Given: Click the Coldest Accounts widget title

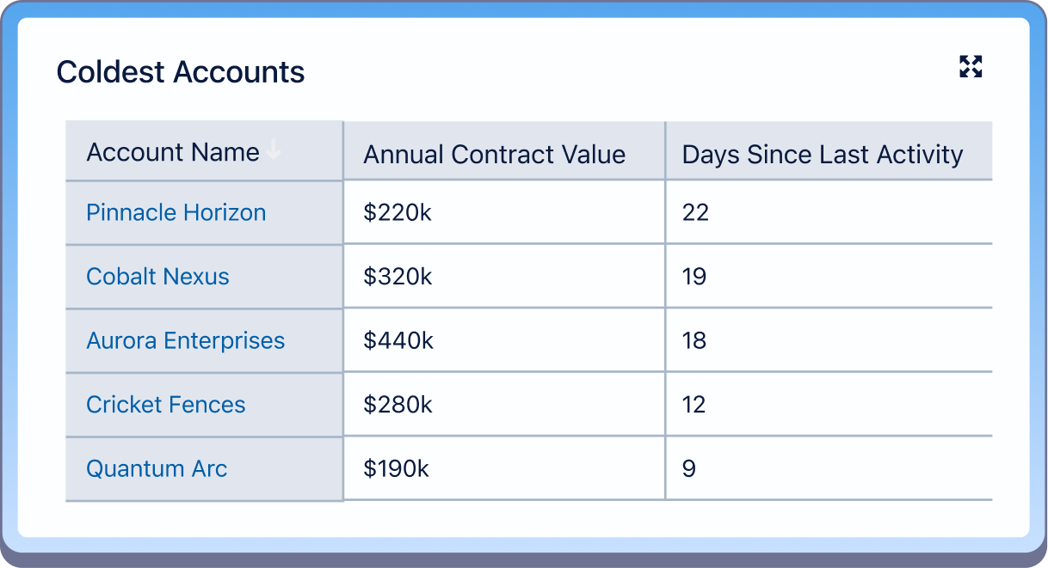Looking at the screenshot, I should (181, 72).
